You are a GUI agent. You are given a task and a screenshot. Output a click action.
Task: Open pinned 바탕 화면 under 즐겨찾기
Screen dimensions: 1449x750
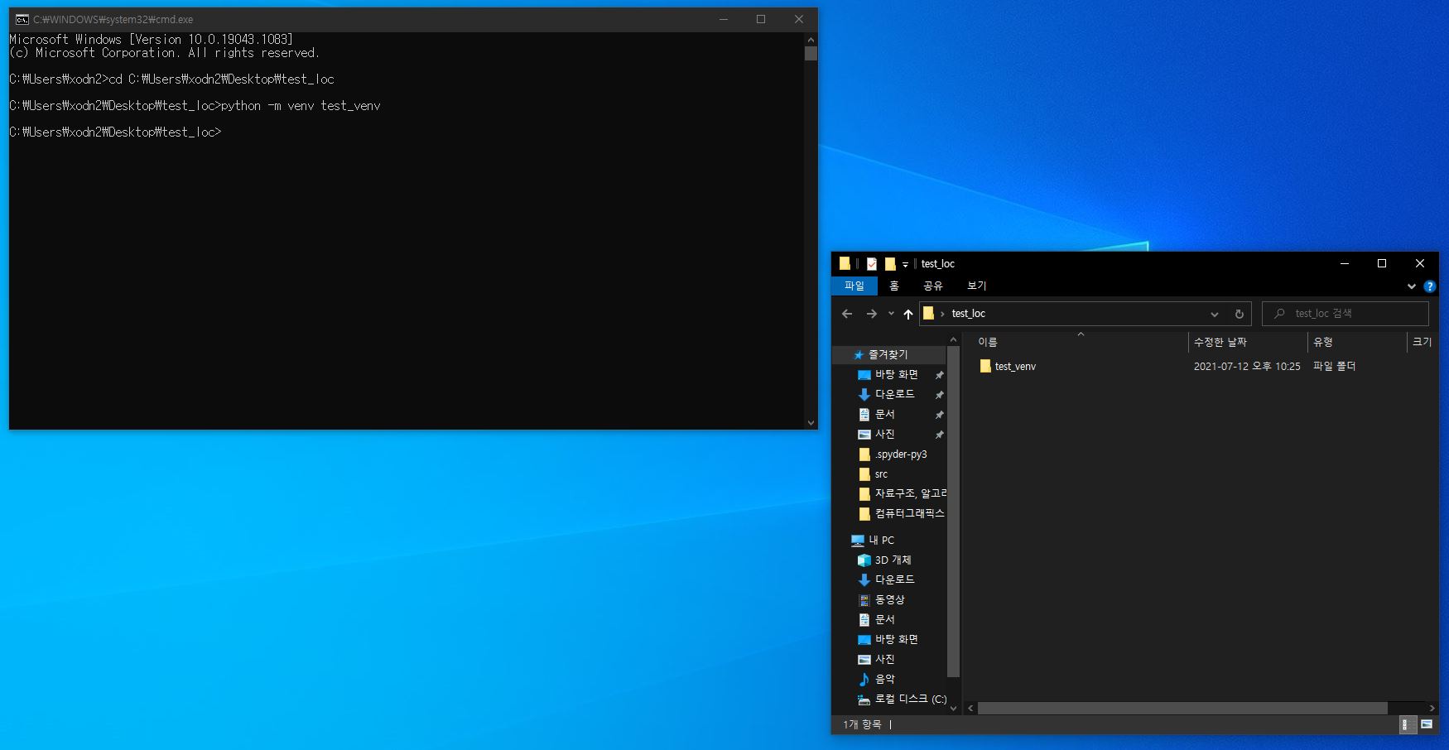coord(897,375)
